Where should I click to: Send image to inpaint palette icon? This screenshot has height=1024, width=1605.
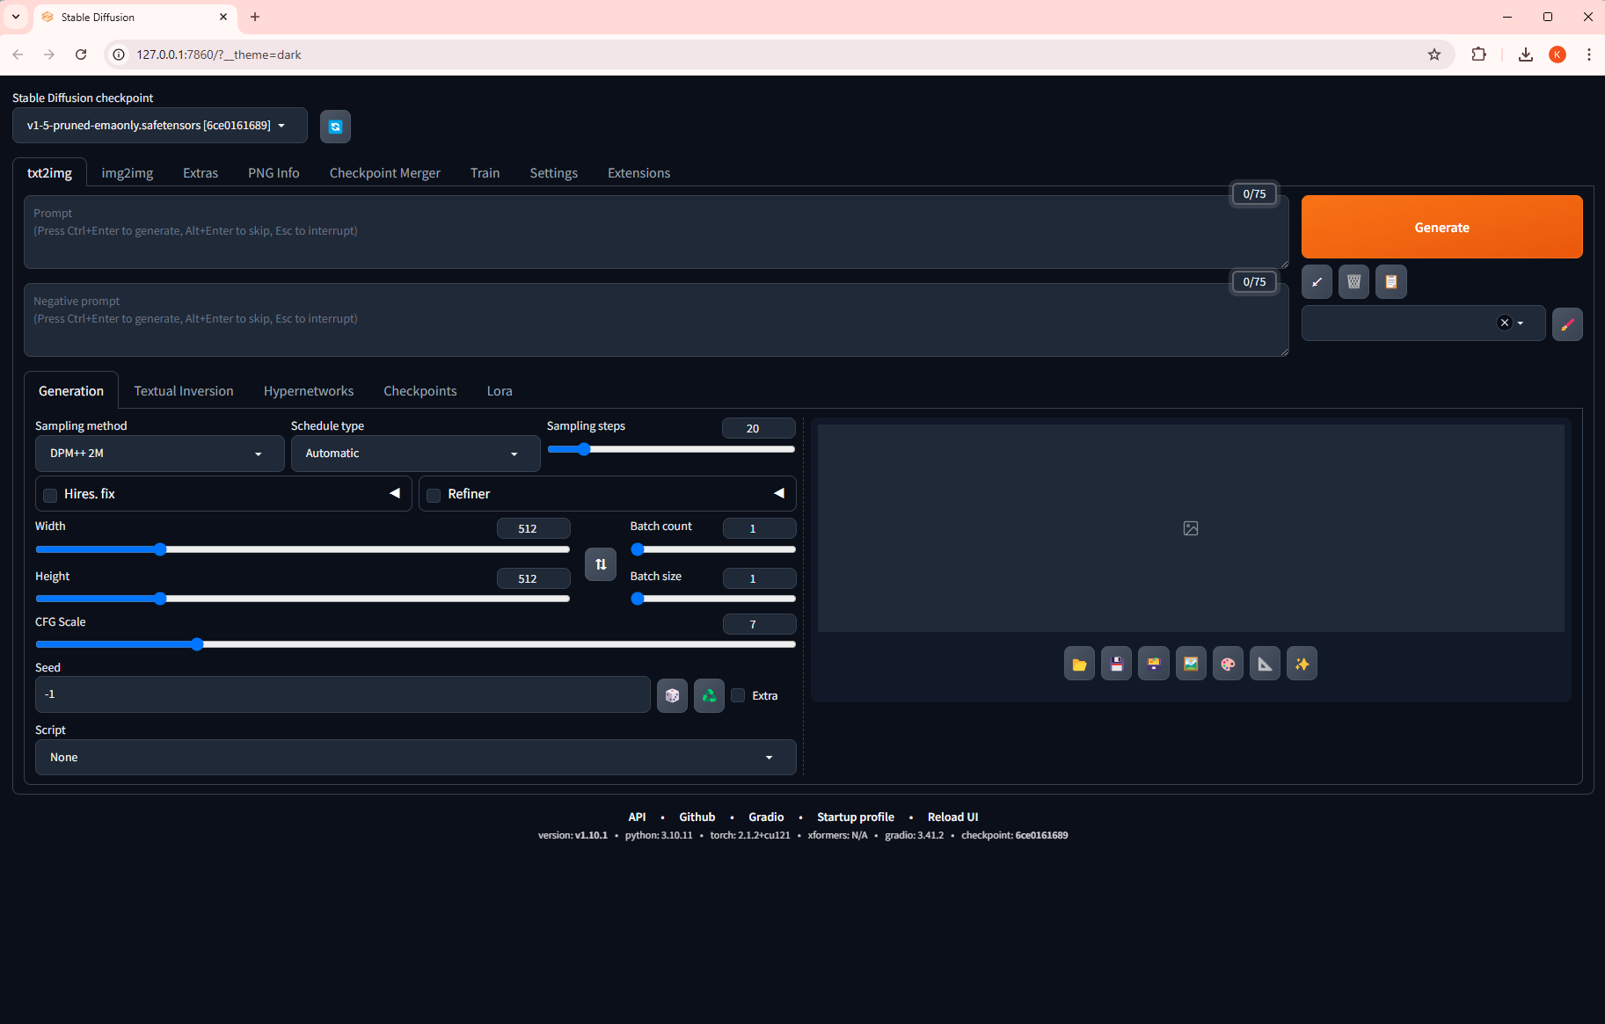coord(1228,664)
